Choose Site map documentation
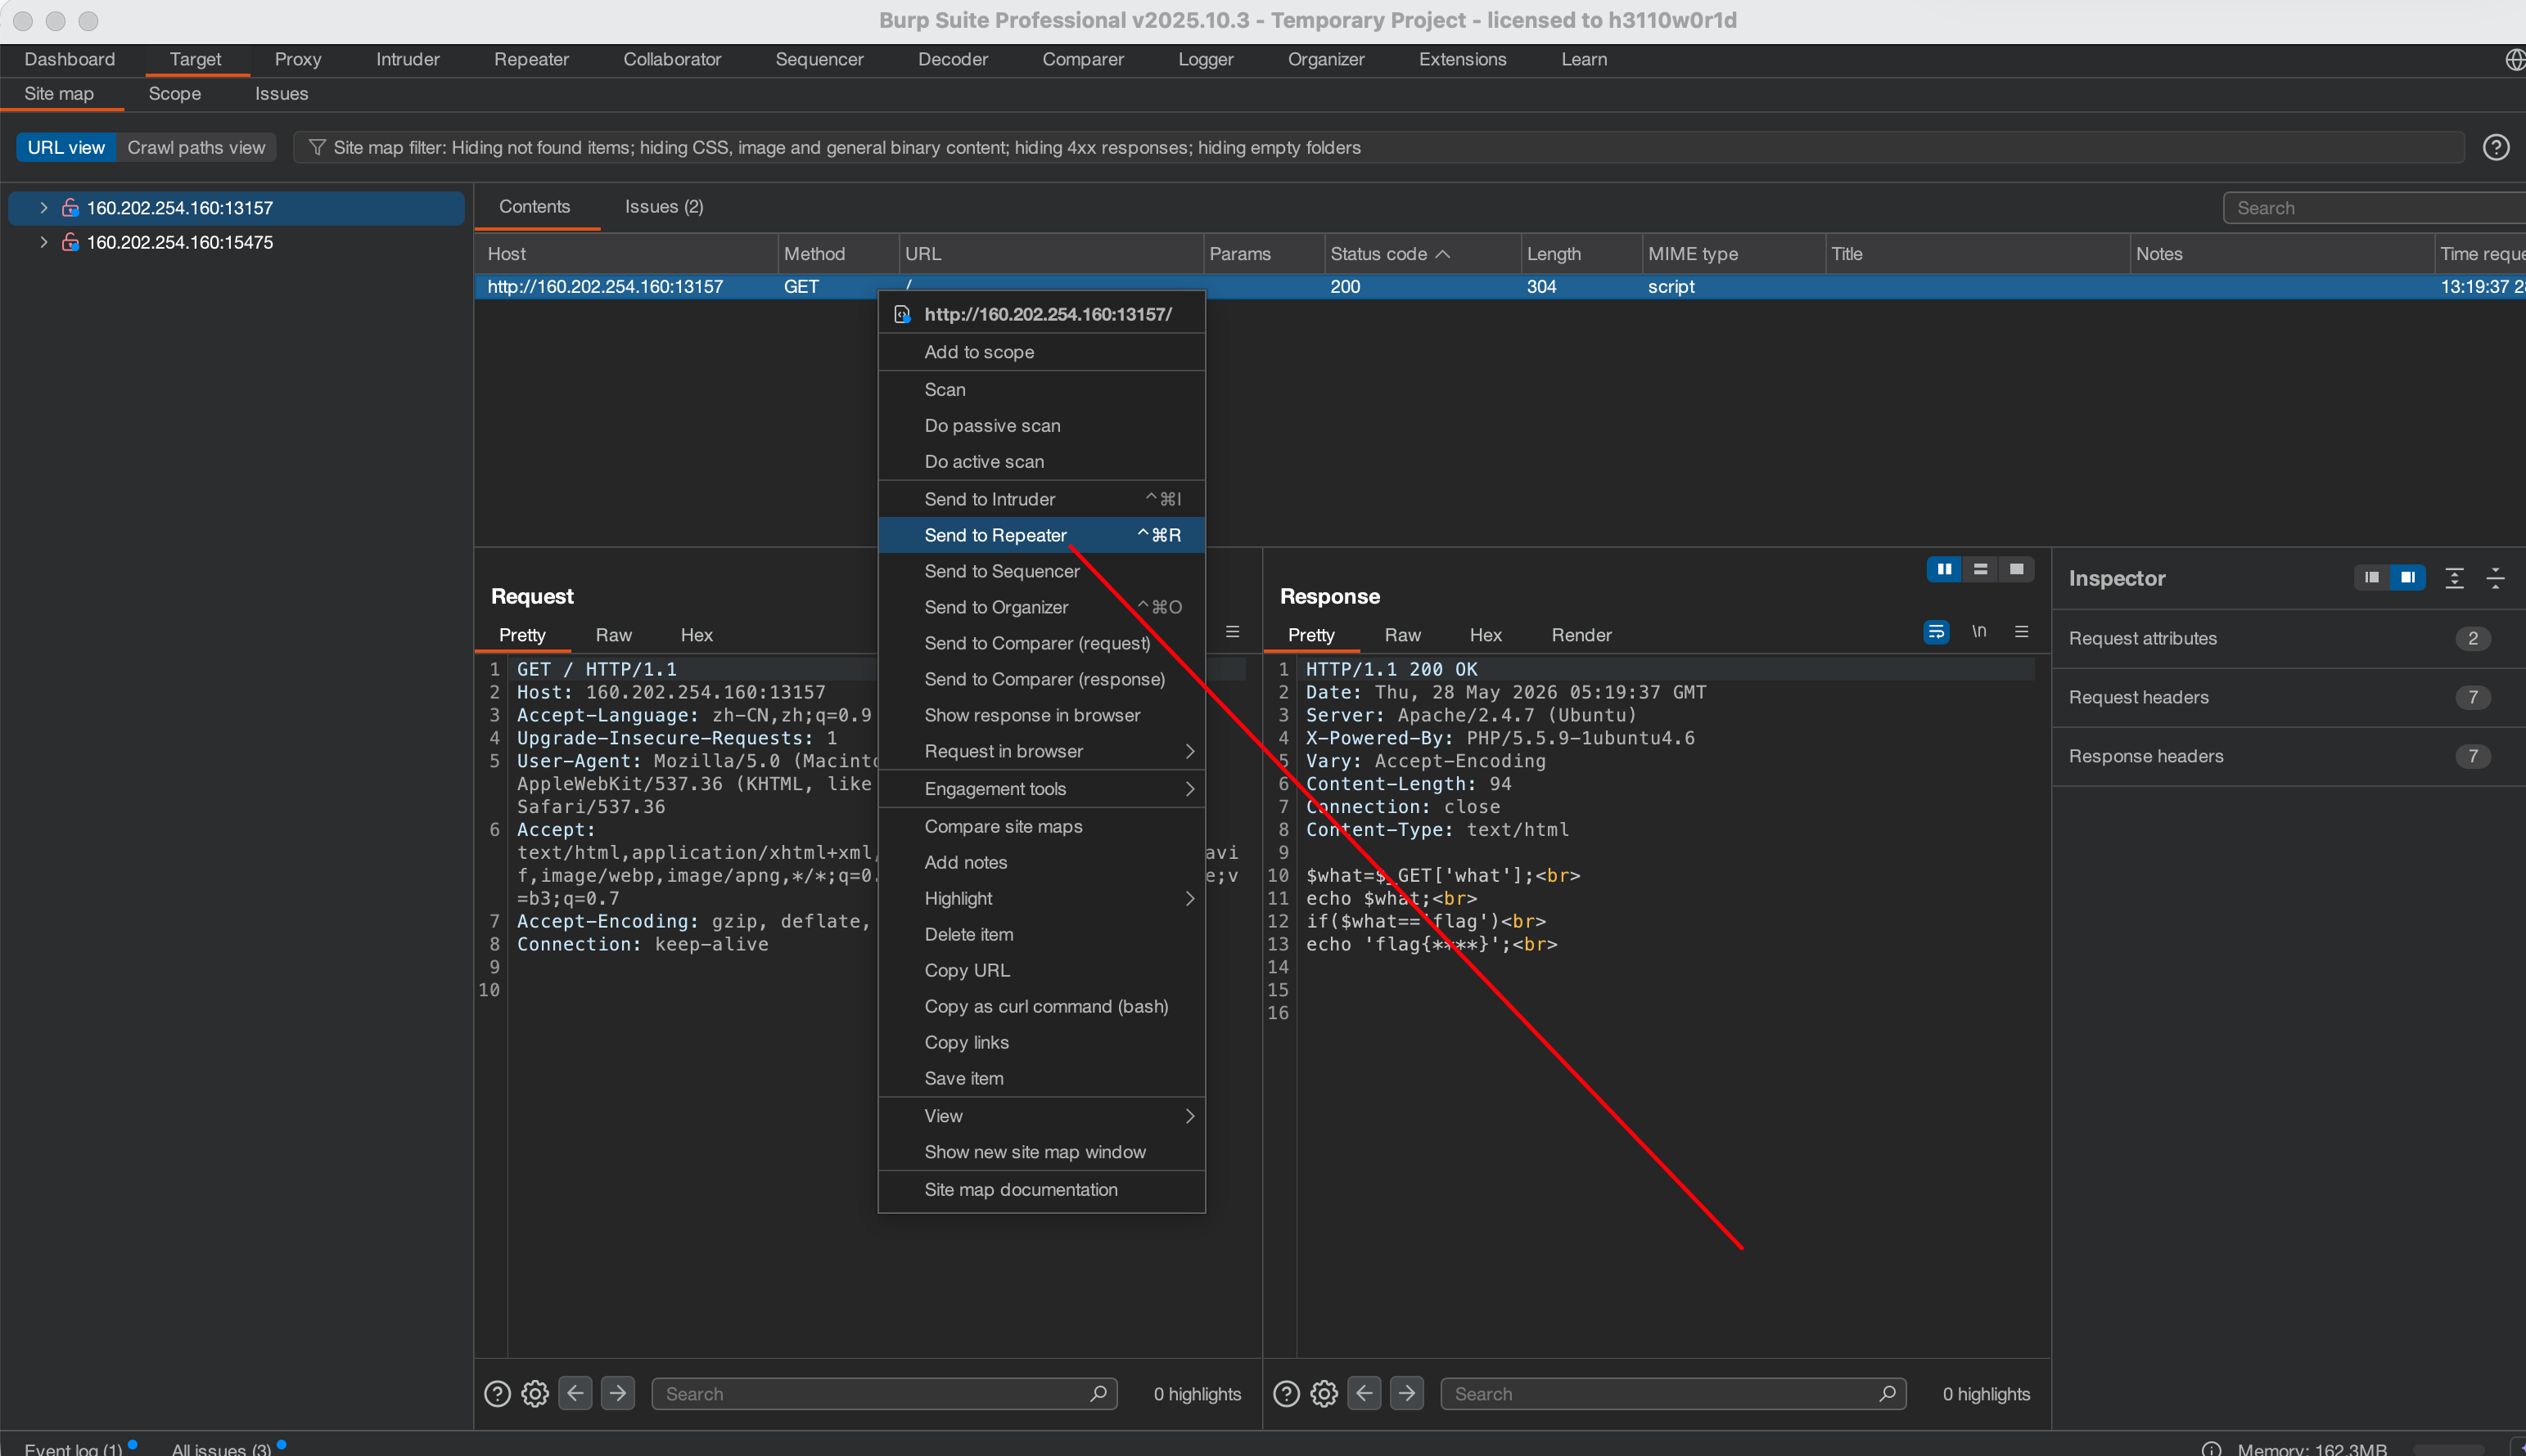 point(1041,1189)
